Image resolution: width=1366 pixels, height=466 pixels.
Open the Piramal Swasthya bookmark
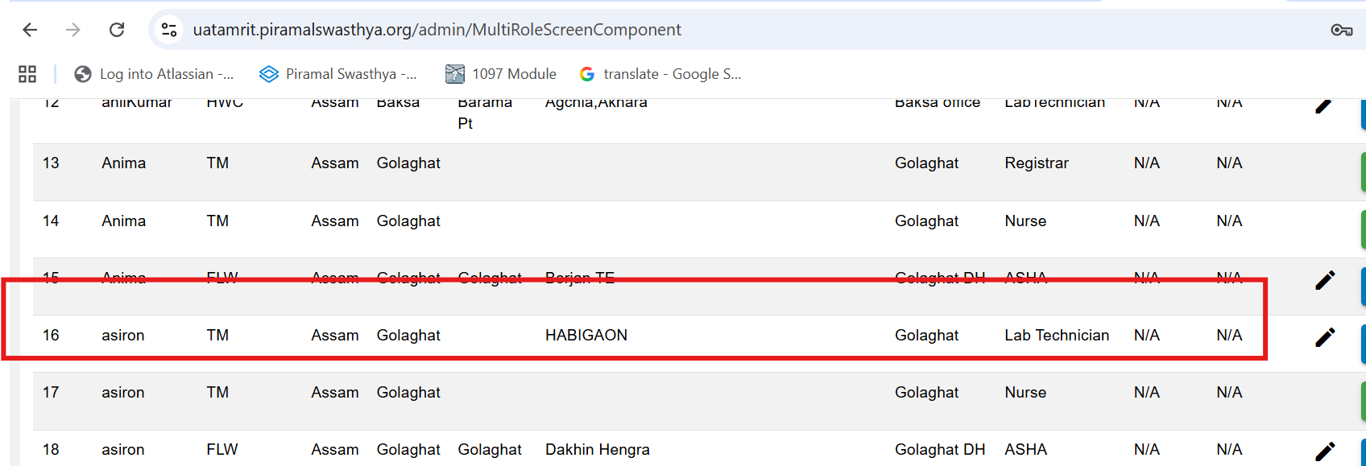[x=338, y=74]
